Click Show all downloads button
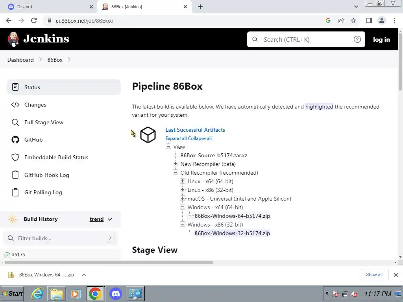Viewport: 403px width, 302px height. (x=374, y=274)
